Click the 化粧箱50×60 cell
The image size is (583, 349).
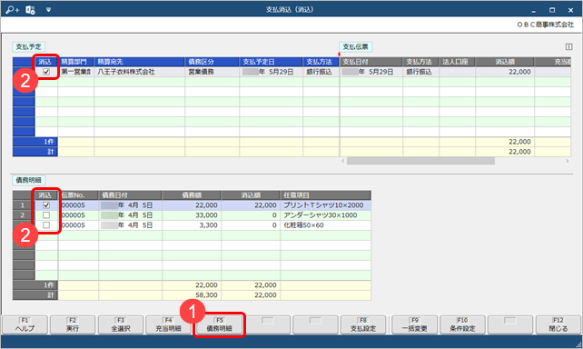(325, 225)
